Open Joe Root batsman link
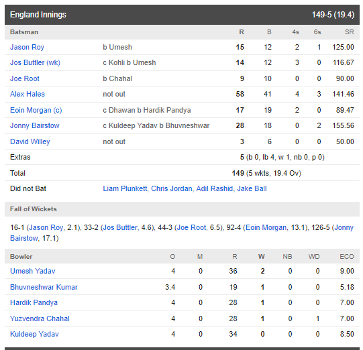Image resolution: width=363 pixels, height=350 pixels. [25, 78]
